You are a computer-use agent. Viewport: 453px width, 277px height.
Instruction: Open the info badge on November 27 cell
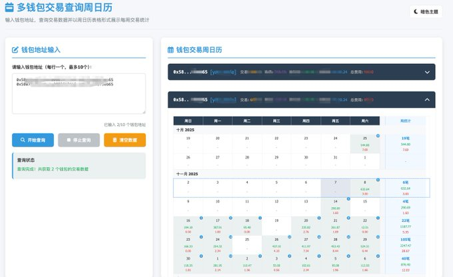(319, 237)
